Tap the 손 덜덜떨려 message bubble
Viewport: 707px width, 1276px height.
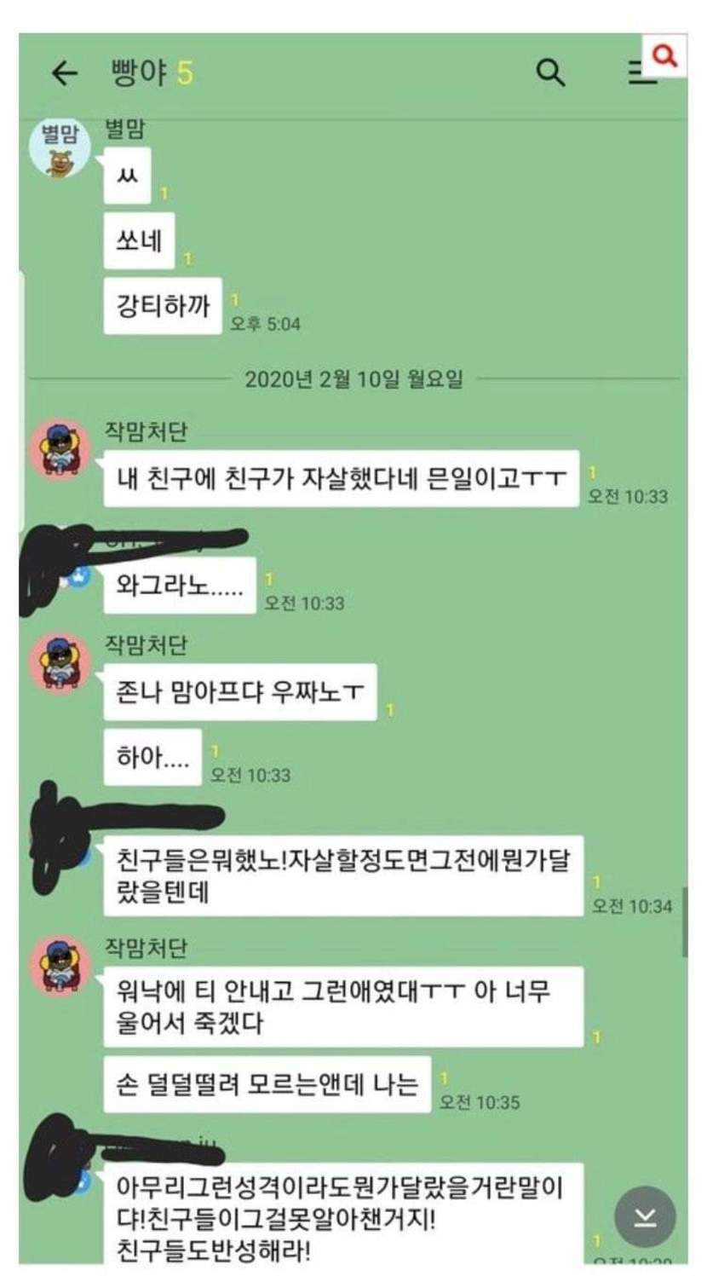267,1084
